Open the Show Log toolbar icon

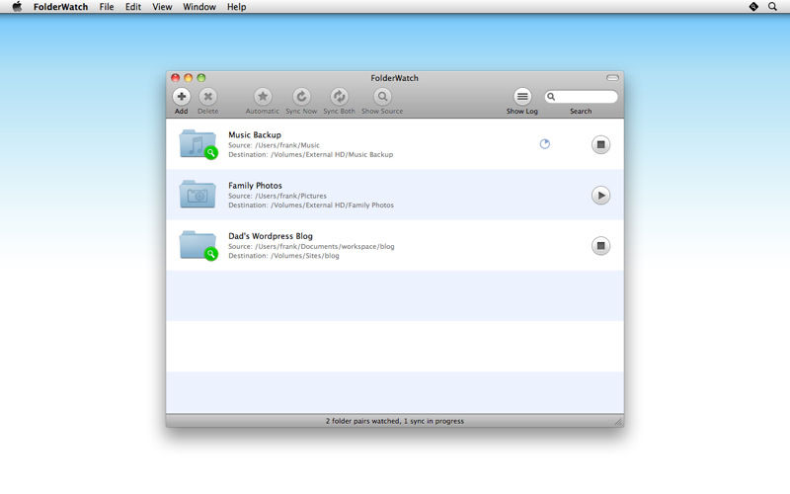522,96
